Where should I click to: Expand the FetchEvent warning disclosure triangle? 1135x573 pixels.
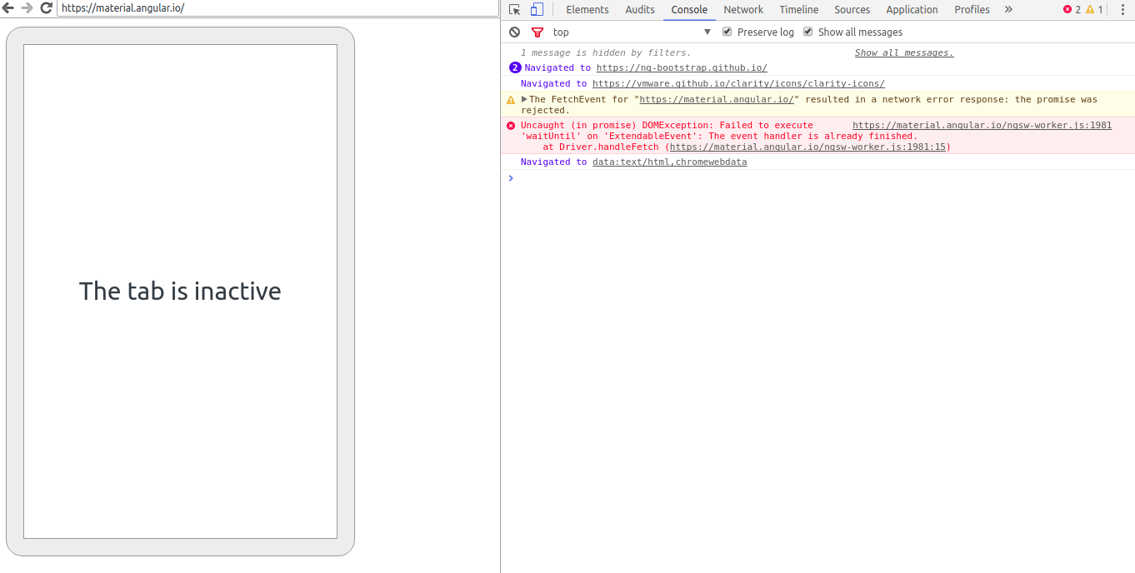[524, 99]
